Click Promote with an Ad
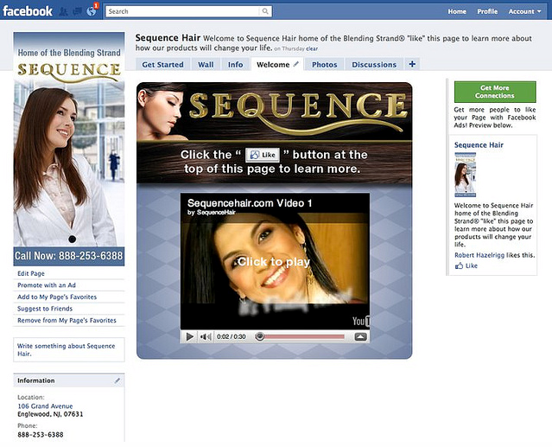Viewport: 552px width, 447px height. coord(47,285)
